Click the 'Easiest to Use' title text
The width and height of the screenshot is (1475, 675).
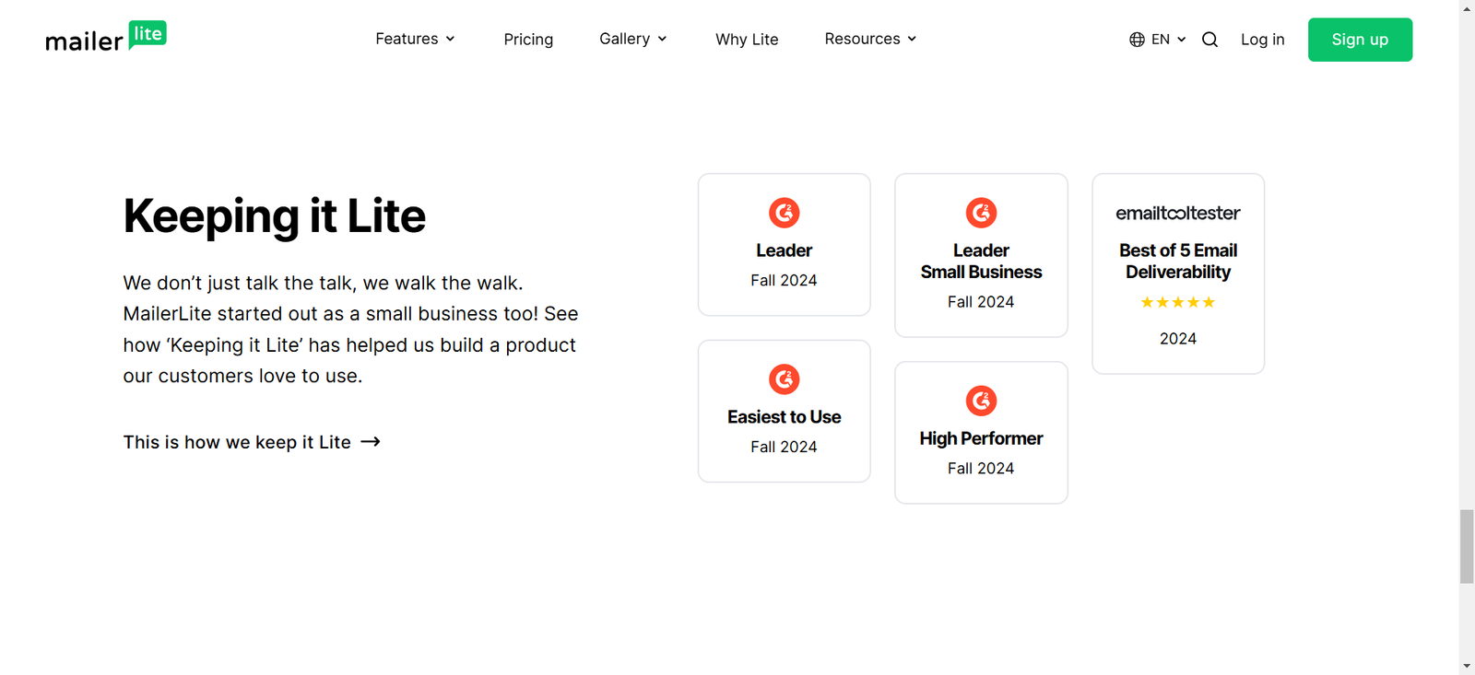click(x=785, y=417)
